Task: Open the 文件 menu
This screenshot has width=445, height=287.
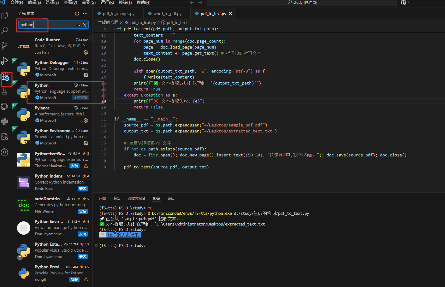Action: tap(17, 2)
